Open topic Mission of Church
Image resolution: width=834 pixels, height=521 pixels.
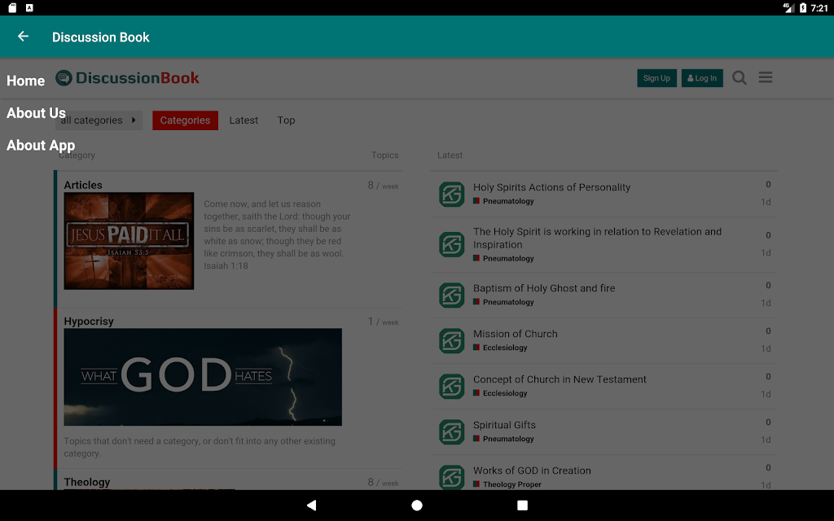point(516,334)
